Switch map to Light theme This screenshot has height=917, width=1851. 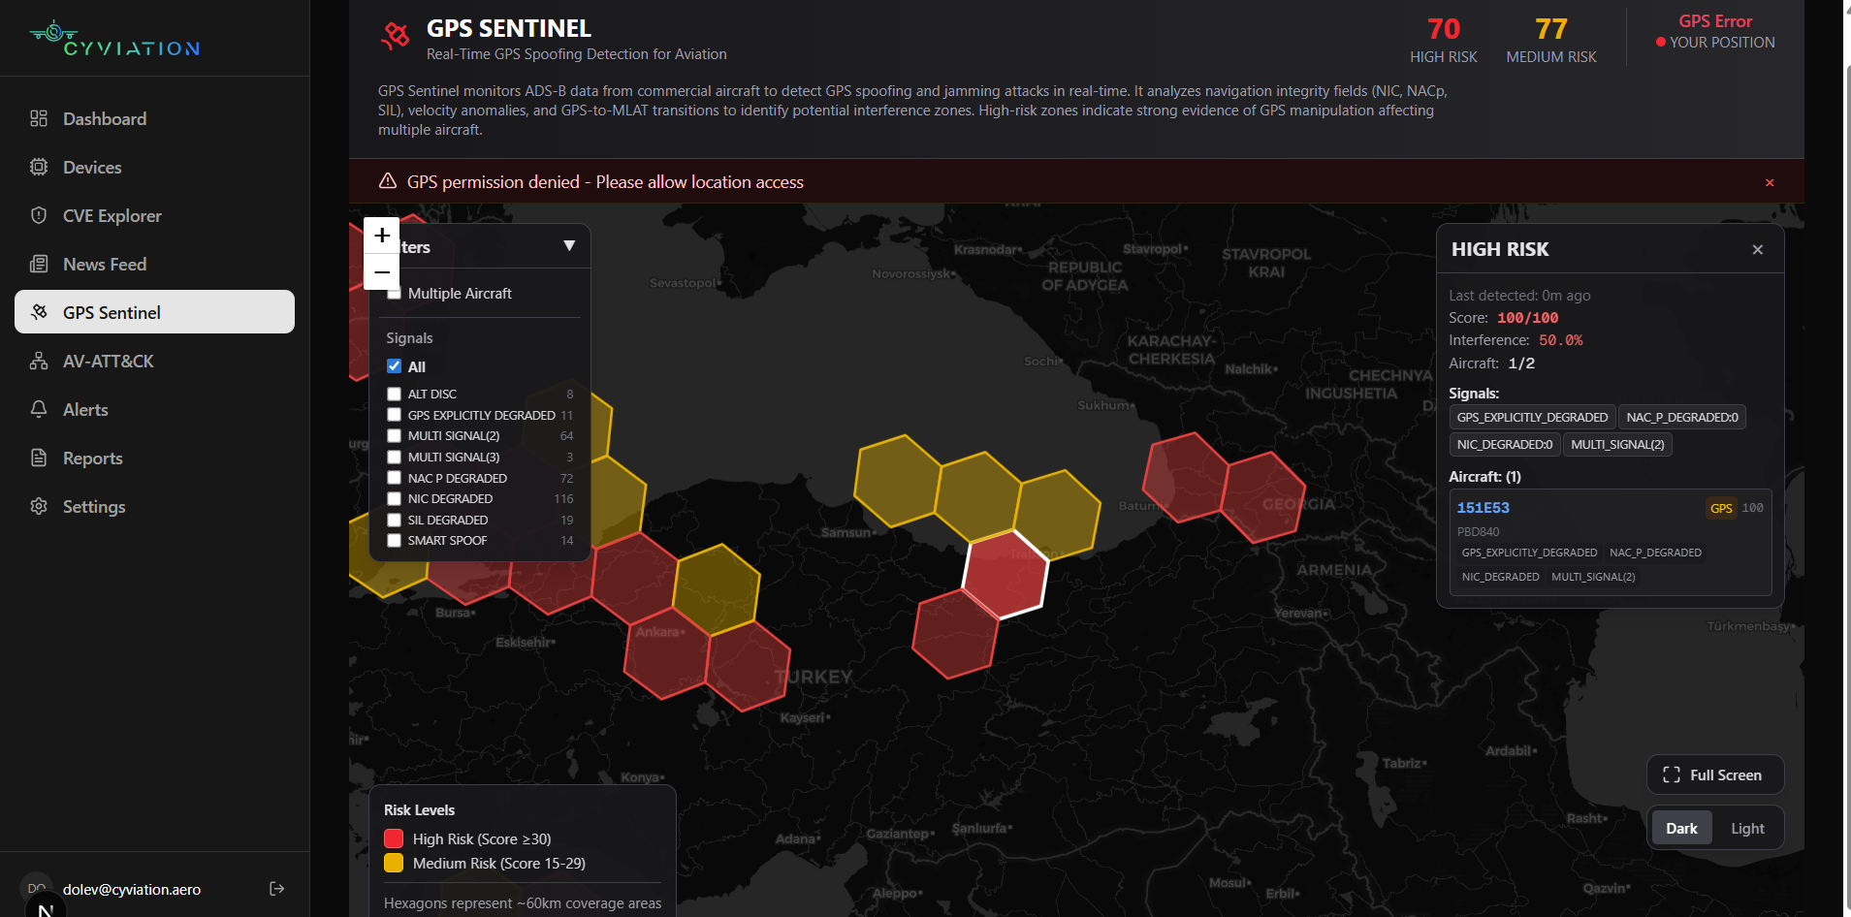tap(1747, 829)
